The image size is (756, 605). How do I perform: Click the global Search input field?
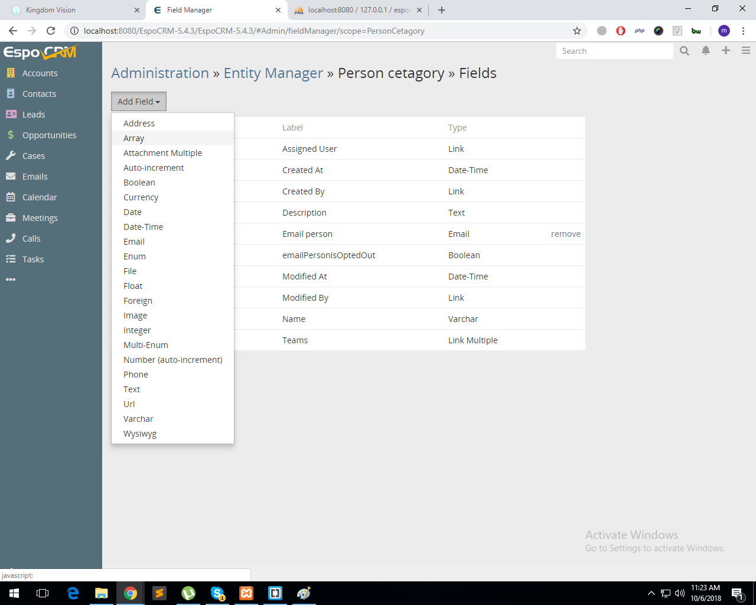point(615,51)
